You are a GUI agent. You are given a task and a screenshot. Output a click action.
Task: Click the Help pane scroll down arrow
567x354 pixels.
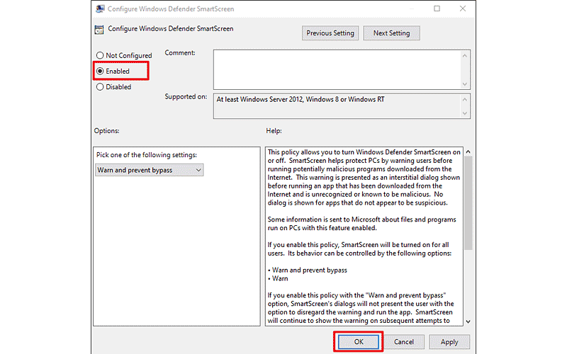[468, 321]
